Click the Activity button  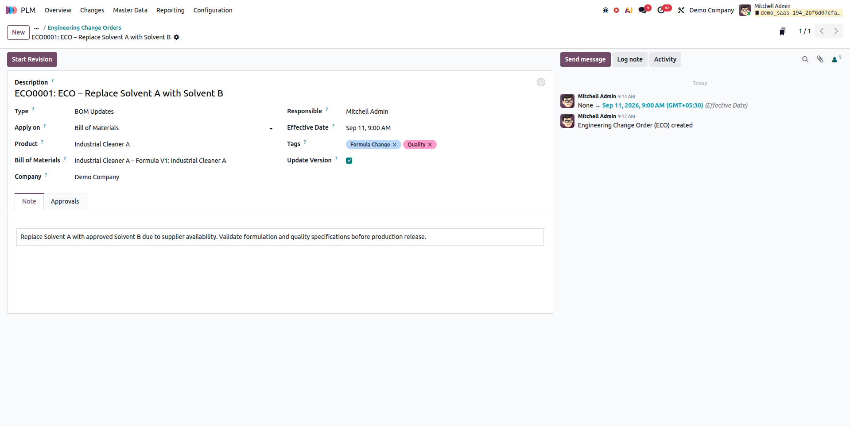(665, 59)
